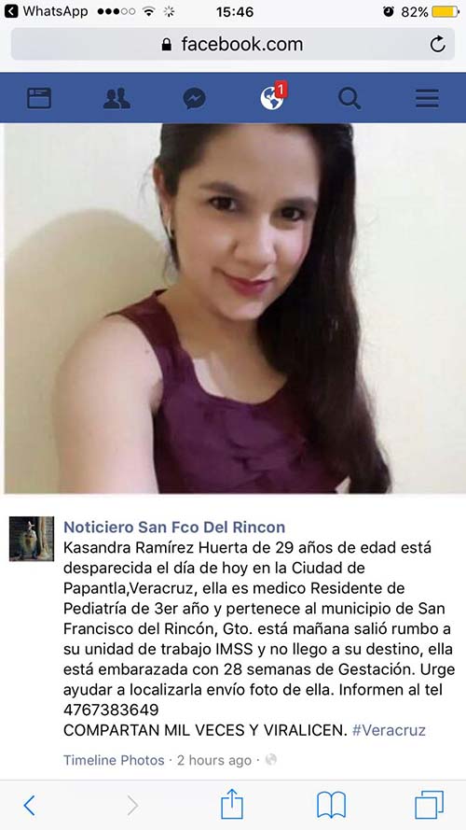Open the posted photo of the woman
The width and height of the screenshot is (466, 830).
pos(233,309)
